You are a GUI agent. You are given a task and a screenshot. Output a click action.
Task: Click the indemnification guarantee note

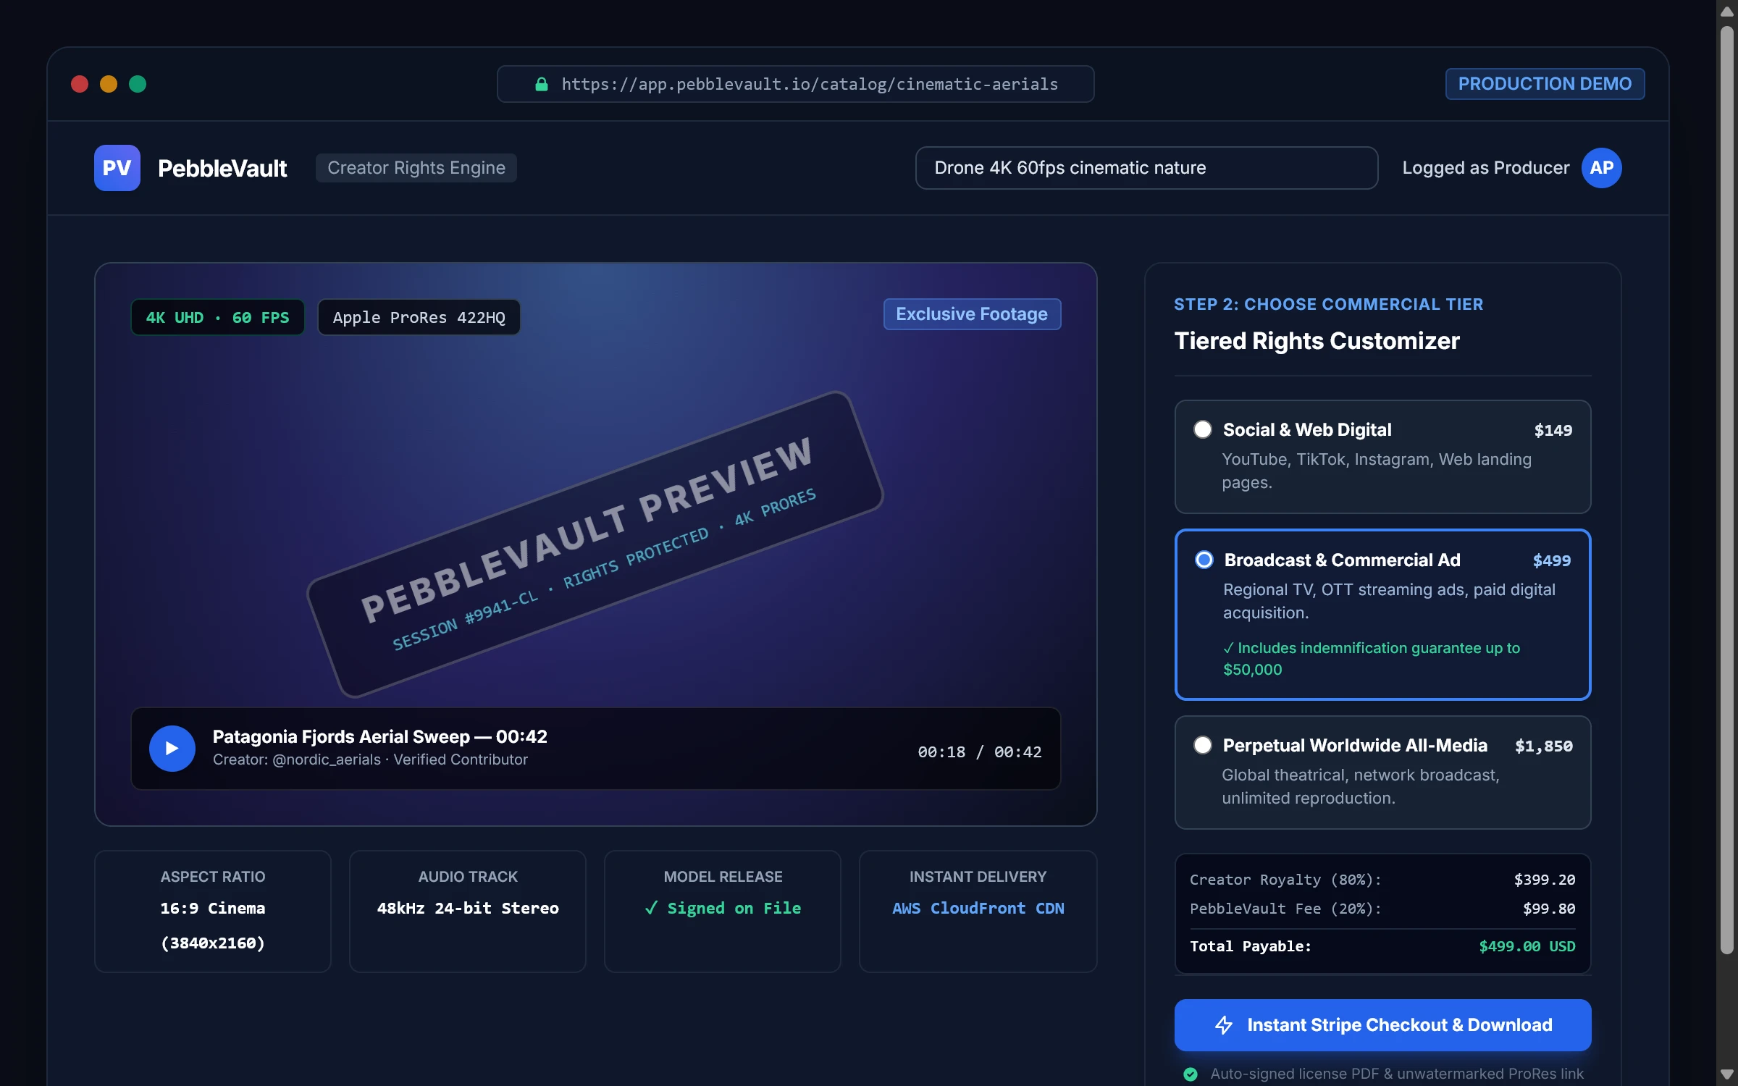1371,659
